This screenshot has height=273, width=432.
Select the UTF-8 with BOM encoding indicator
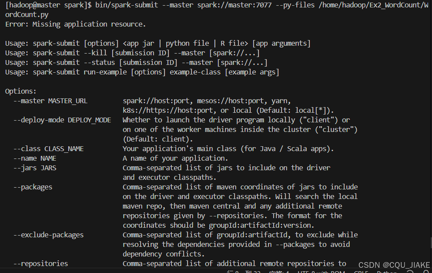(x=321, y=272)
